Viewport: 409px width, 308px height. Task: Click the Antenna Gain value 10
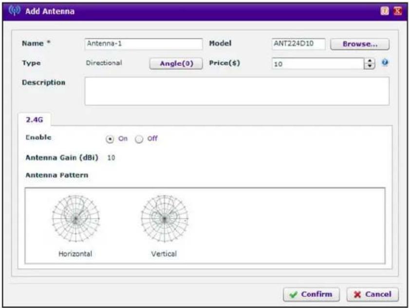[x=111, y=157]
